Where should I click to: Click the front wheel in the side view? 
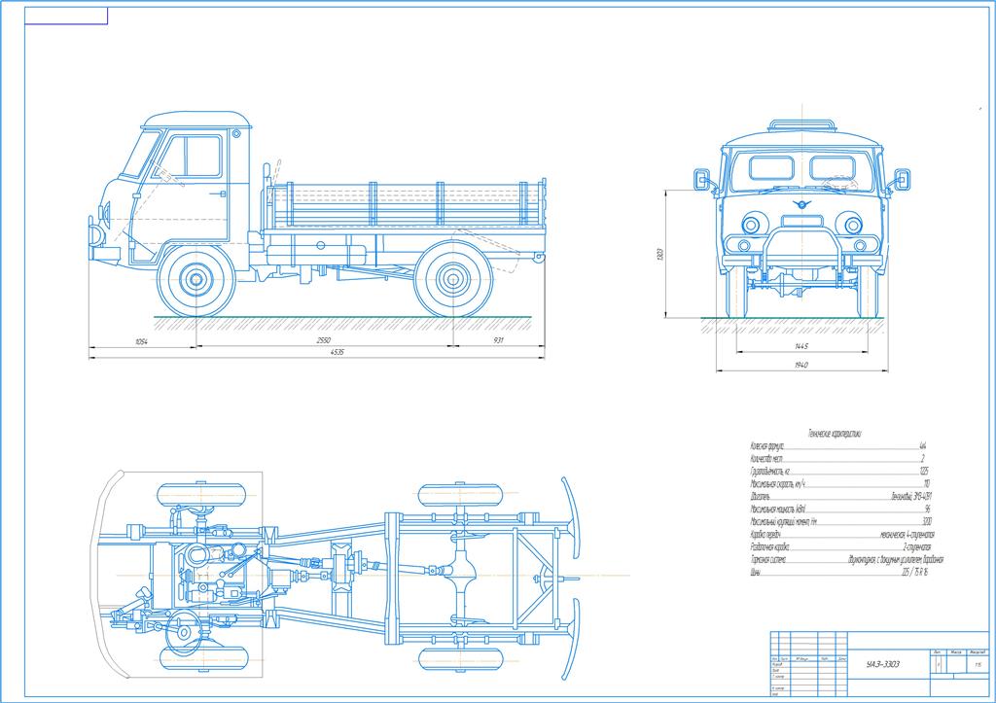[x=196, y=281]
